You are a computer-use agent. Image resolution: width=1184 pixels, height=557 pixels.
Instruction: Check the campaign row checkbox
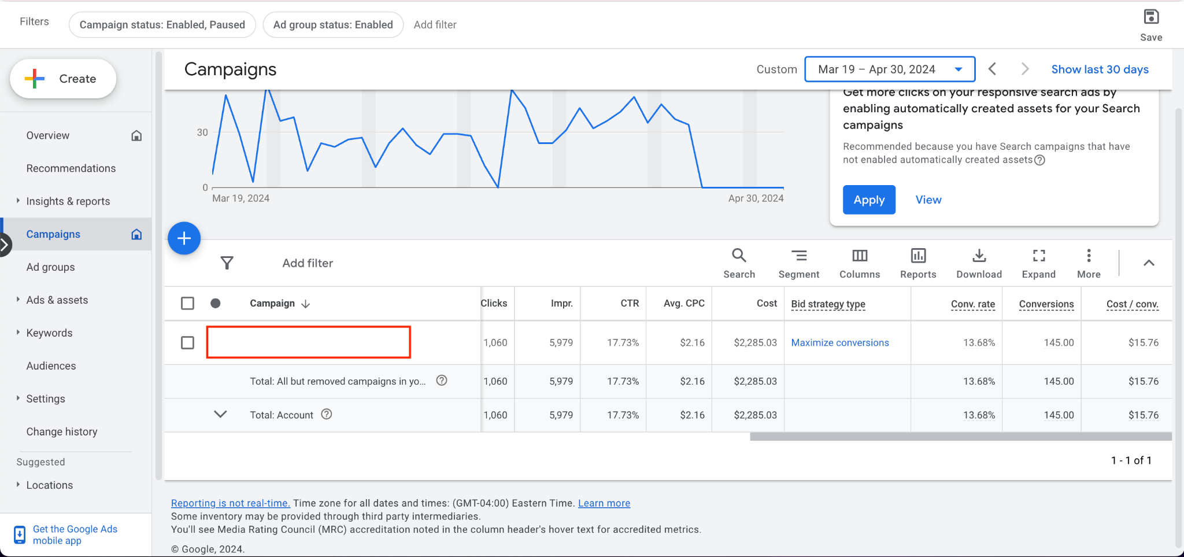click(187, 343)
